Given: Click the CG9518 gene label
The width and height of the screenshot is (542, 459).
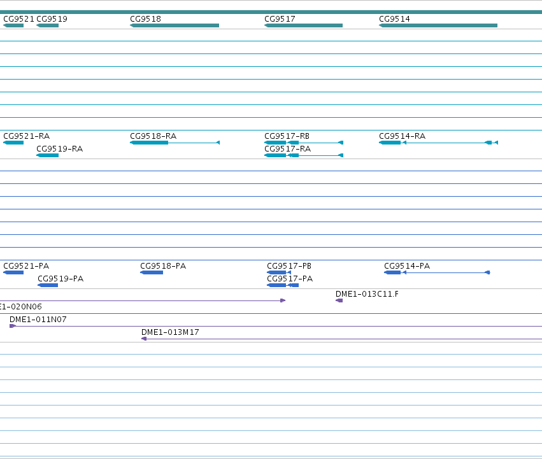Looking at the screenshot, I should pyautogui.click(x=145, y=19).
